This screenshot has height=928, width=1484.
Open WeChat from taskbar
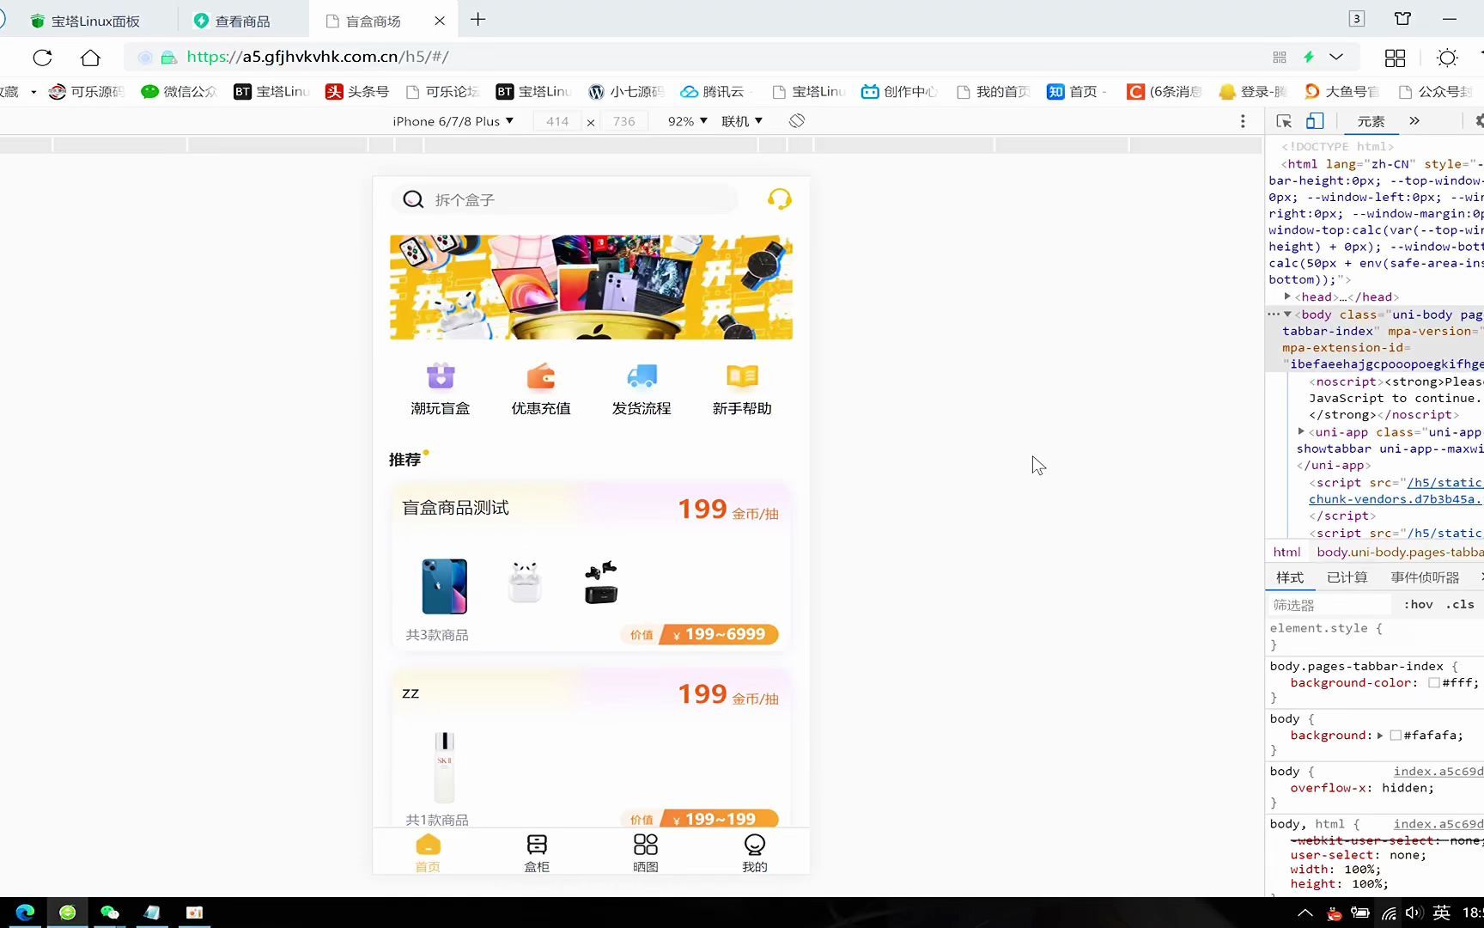(x=109, y=913)
